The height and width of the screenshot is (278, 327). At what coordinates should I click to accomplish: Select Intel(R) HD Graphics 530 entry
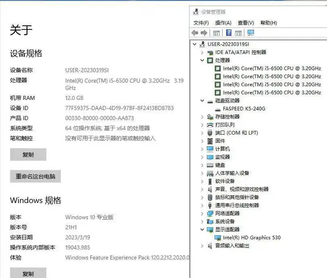(x=252, y=238)
